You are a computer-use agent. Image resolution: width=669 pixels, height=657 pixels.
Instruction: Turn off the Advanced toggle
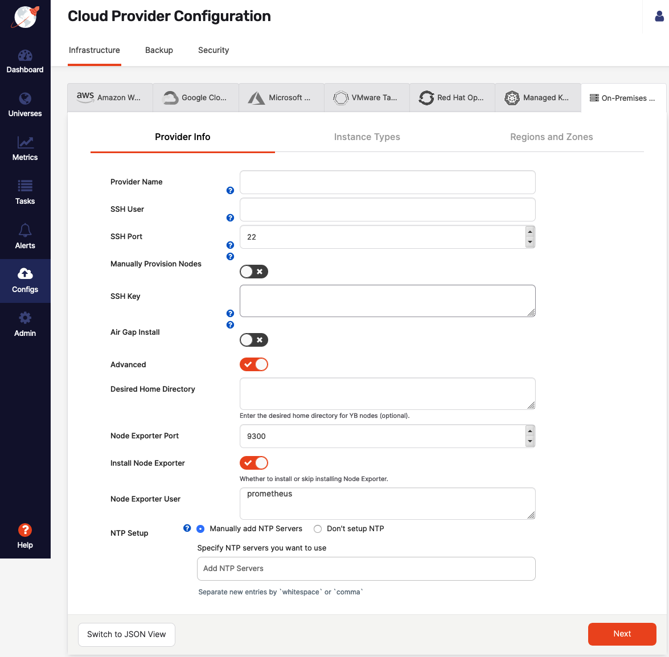coord(253,364)
